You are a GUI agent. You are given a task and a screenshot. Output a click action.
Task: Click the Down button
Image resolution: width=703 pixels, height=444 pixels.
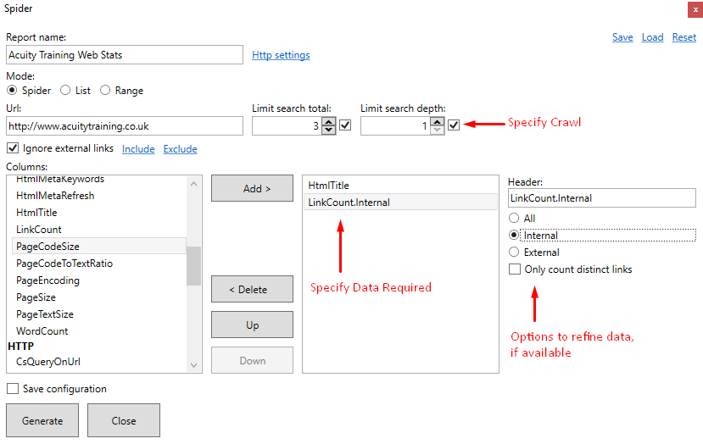click(252, 360)
